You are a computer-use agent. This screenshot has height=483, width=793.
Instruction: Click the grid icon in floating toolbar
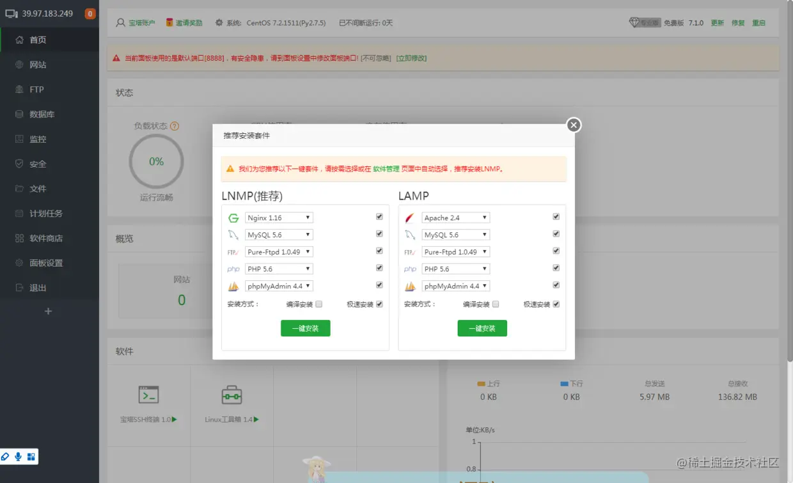31,457
